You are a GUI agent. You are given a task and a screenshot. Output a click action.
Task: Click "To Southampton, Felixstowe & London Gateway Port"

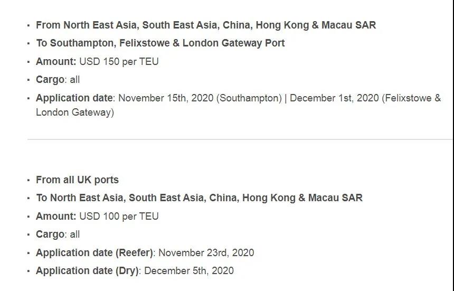point(160,43)
